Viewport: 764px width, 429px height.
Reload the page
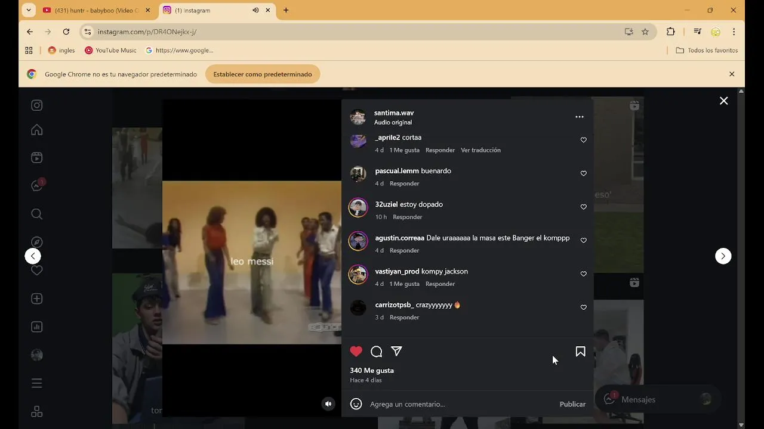click(66, 32)
